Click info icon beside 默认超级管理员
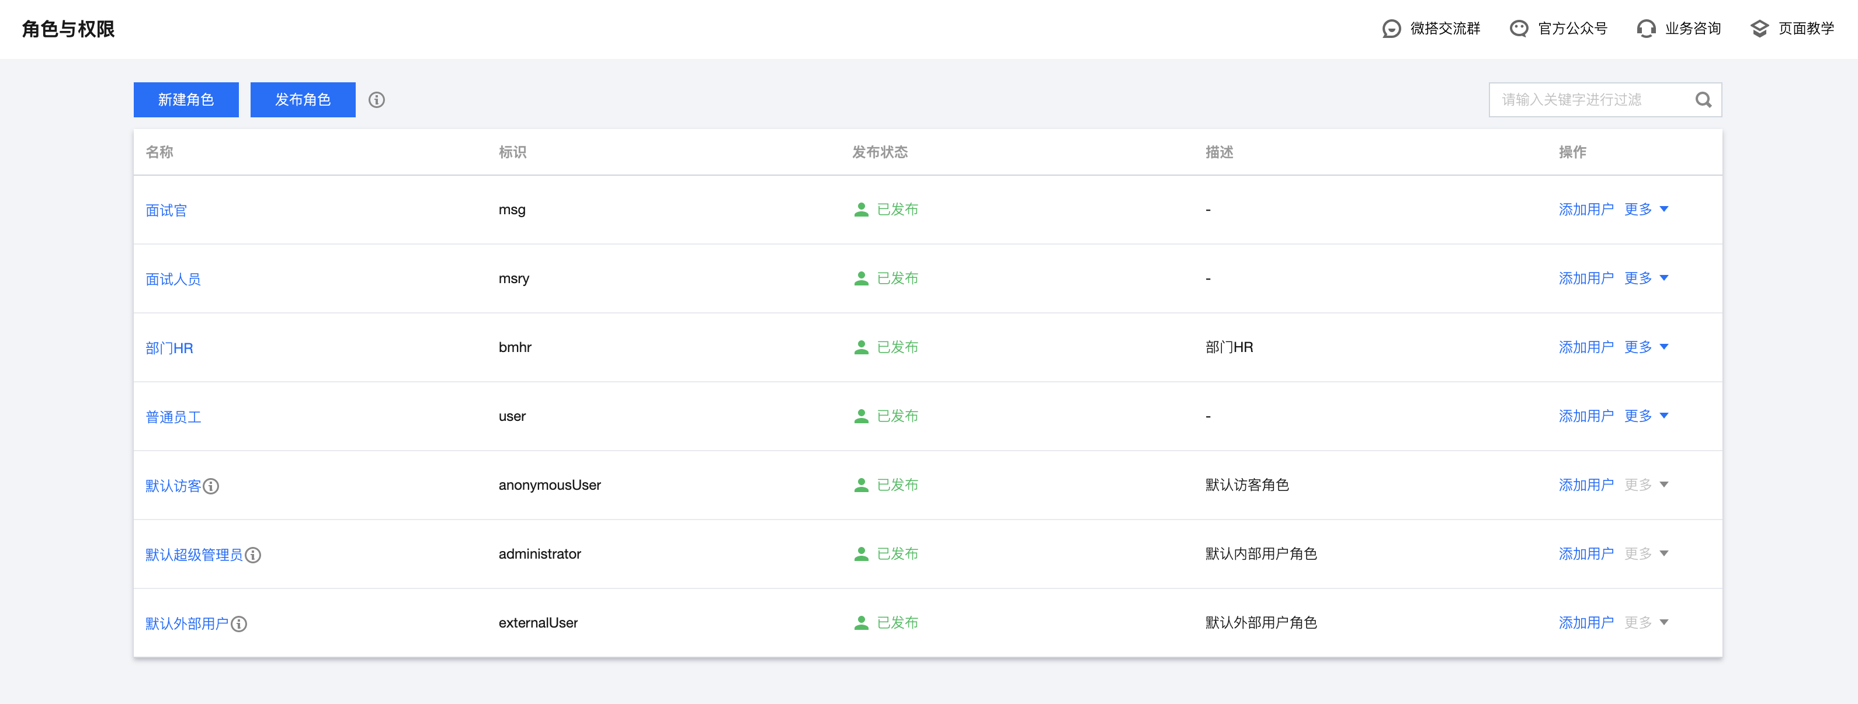The height and width of the screenshot is (704, 1858). pos(253,555)
